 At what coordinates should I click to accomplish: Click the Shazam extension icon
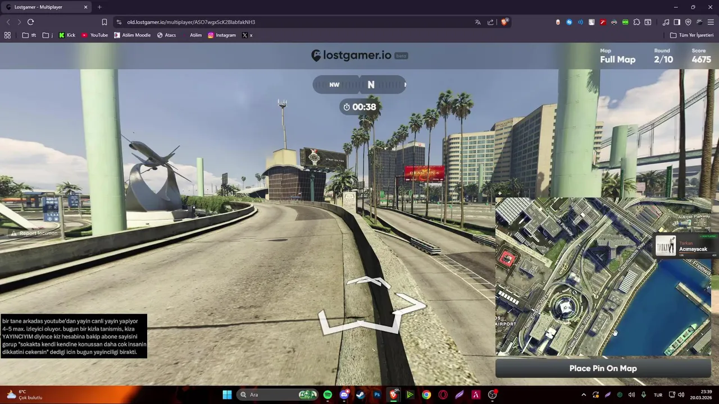569,22
